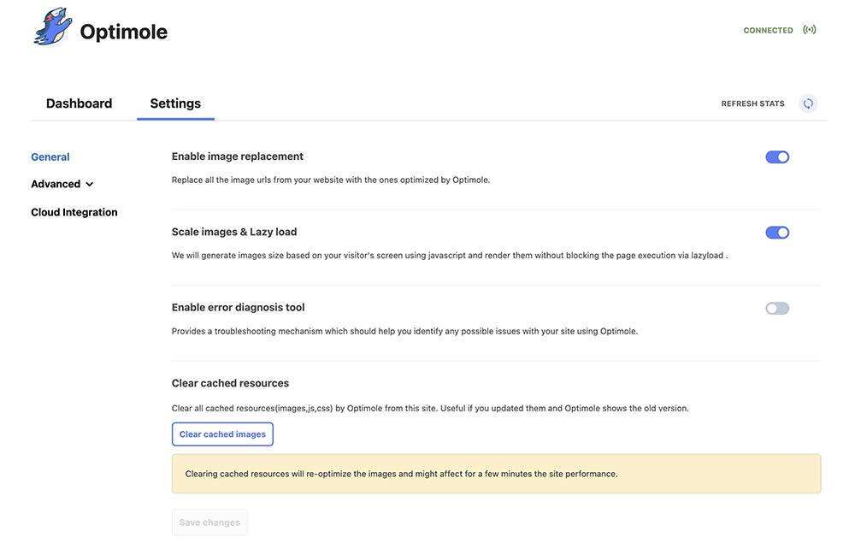This screenshot has width=855, height=543.
Task: Open the General settings section
Action: coord(50,157)
